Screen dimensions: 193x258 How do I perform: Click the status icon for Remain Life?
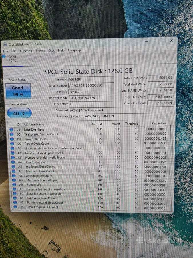click(14, 185)
